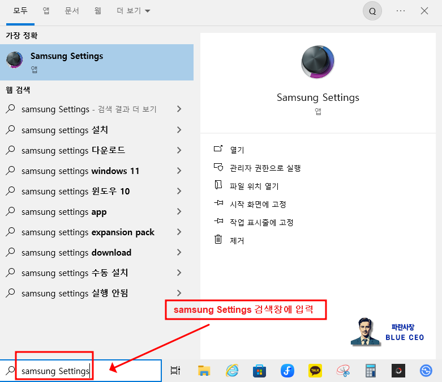Expand arrow for samsung settings app
The height and width of the screenshot is (382, 442).
[x=179, y=211]
